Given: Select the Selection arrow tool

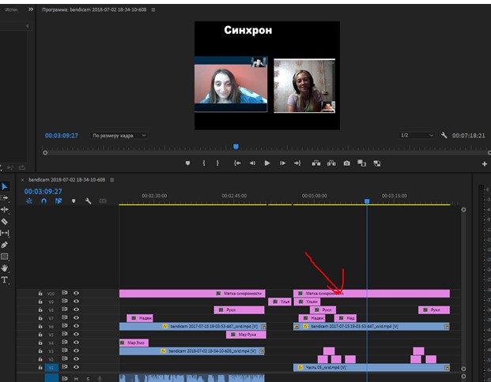Looking at the screenshot, I should [5, 186].
